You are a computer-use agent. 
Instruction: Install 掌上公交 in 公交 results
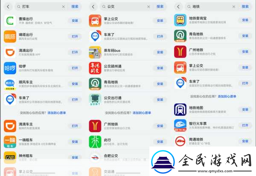pyautogui.click(x=160, y=21)
